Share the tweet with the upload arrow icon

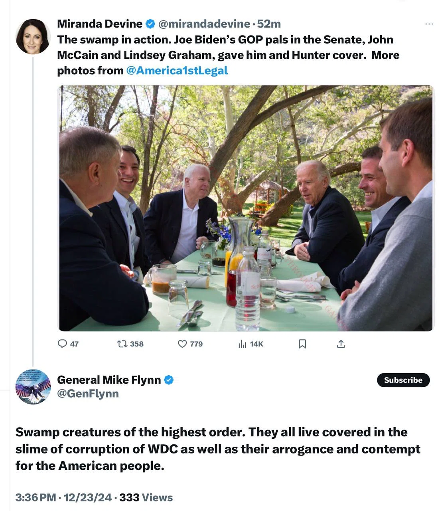pos(341,344)
